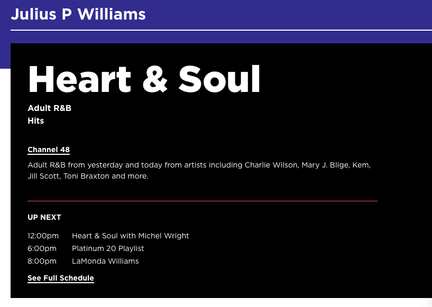Image resolution: width=432 pixels, height=307 pixels.
Task: Open the Channel 48 link
Action: click(49, 150)
